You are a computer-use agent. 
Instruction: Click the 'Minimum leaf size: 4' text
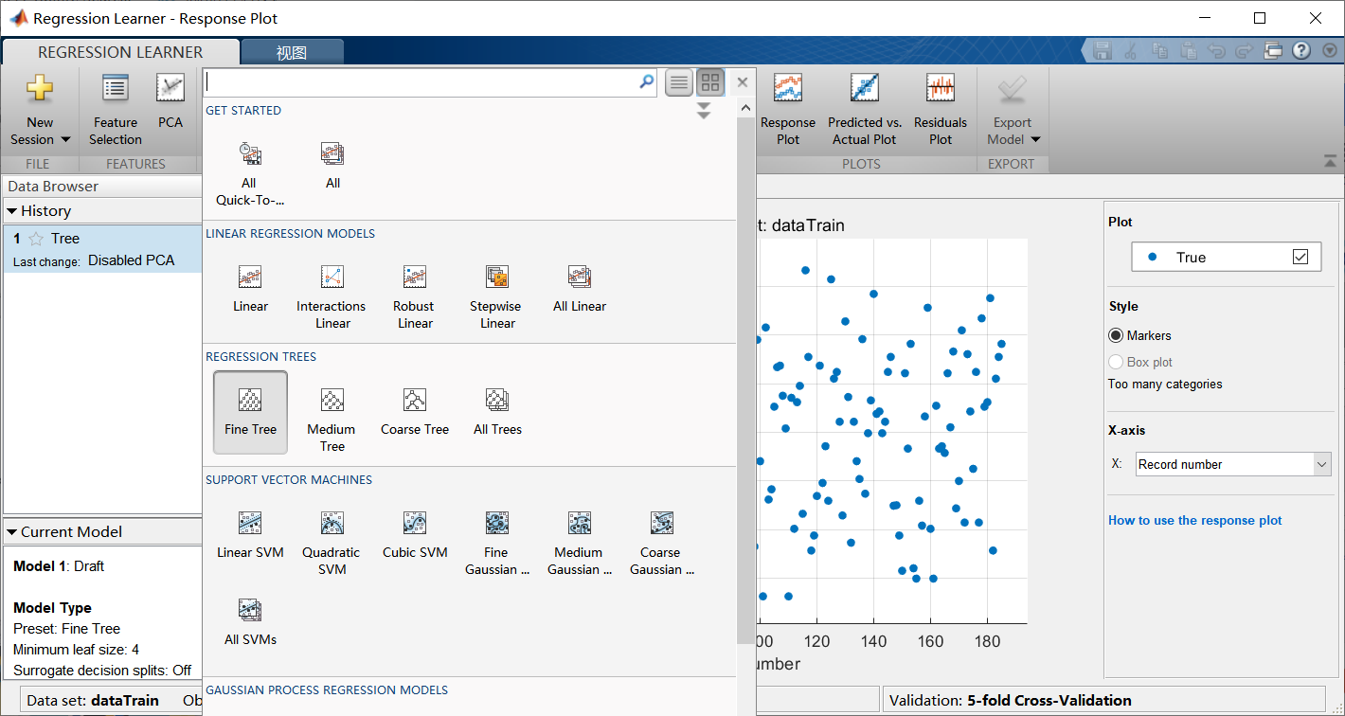coord(77,650)
